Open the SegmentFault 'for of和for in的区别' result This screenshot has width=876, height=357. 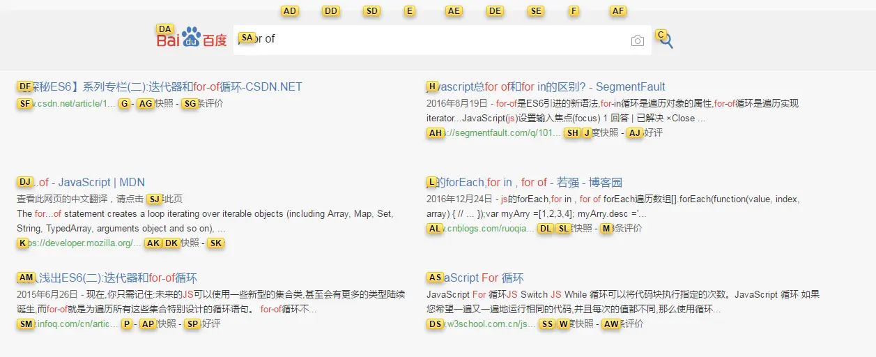point(546,87)
